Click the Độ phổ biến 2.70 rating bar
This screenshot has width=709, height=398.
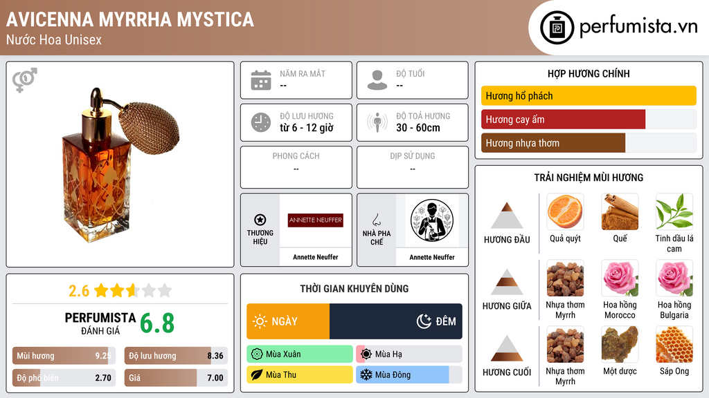(x=64, y=378)
